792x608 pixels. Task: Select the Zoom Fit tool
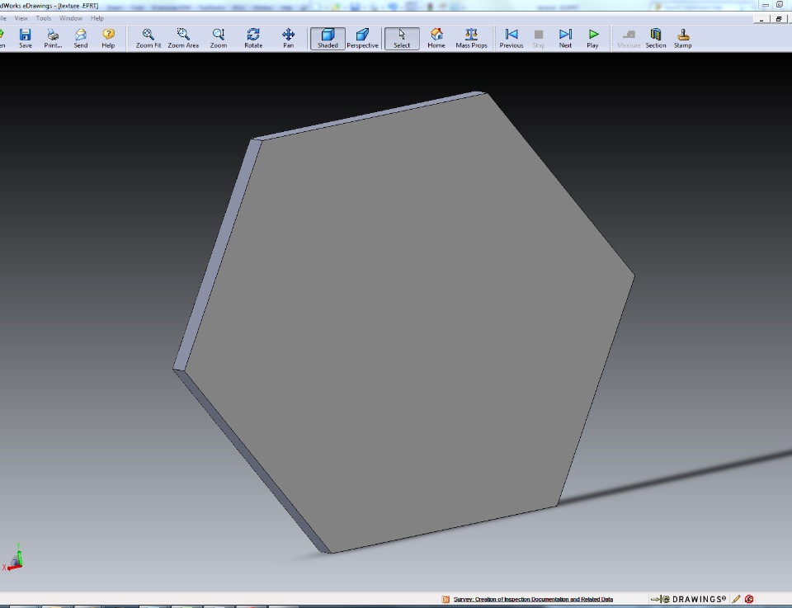148,38
